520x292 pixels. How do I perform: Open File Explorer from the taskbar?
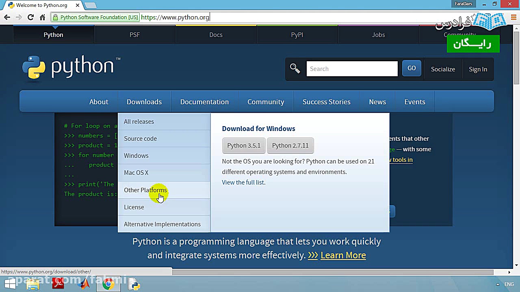tap(33, 284)
